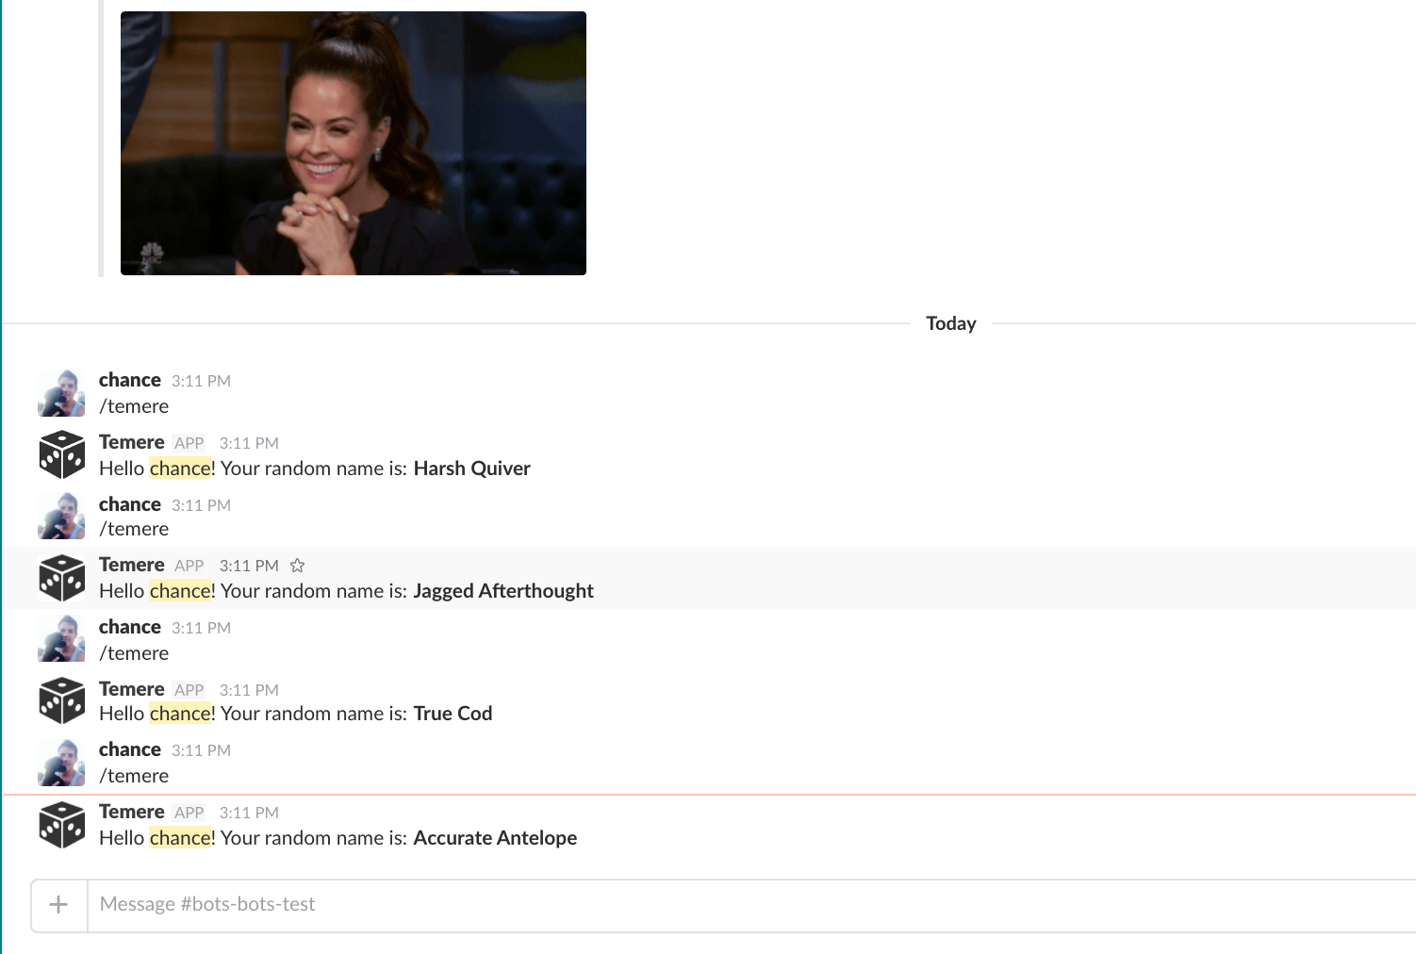
Task: Click the text 'Accurate Antelope'
Action: tap(495, 838)
